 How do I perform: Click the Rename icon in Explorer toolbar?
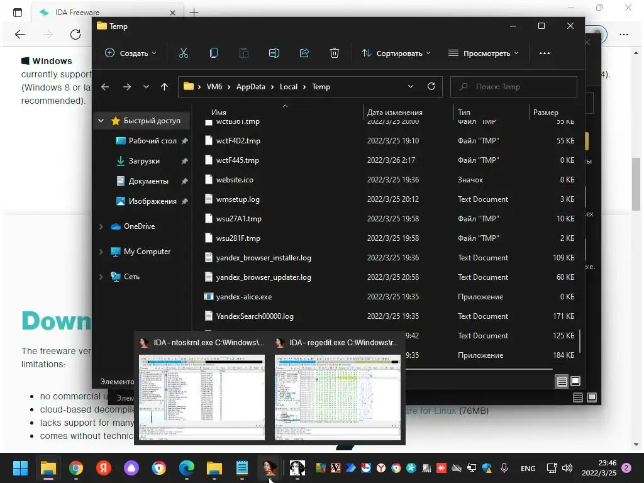pyautogui.click(x=274, y=53)
